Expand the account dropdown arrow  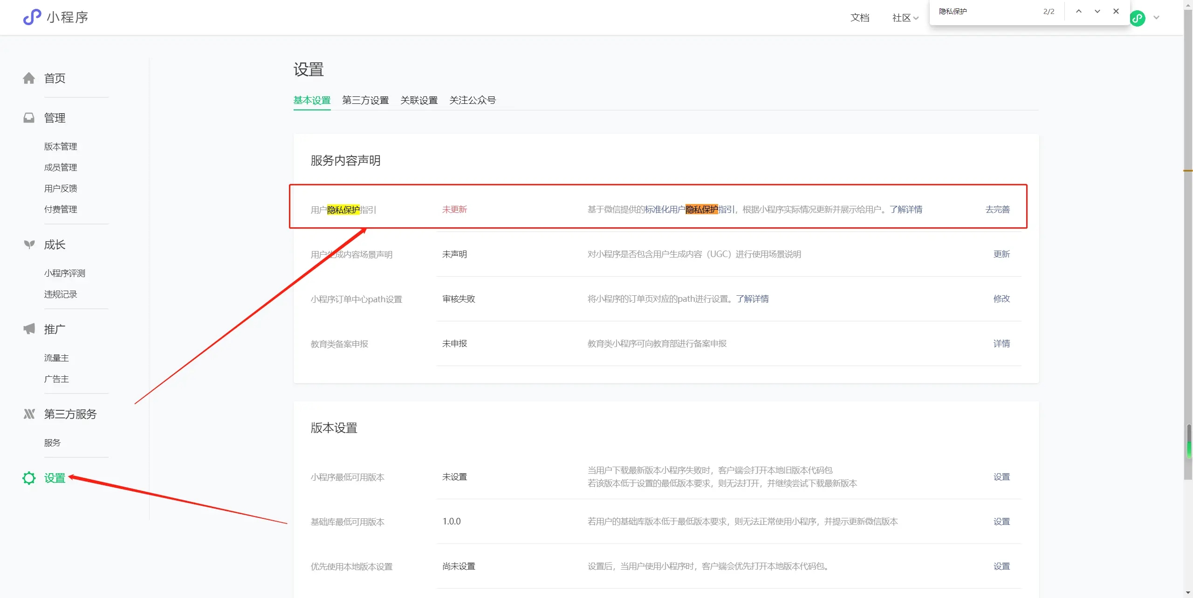[x=1156, y=18]
